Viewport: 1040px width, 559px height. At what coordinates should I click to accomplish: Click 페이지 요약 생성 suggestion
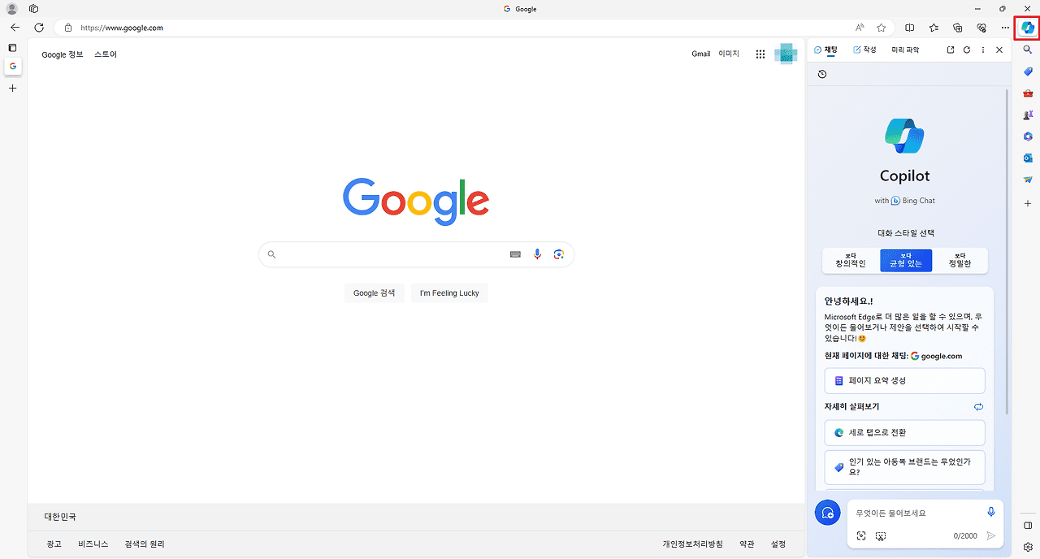tap(904, 380)
